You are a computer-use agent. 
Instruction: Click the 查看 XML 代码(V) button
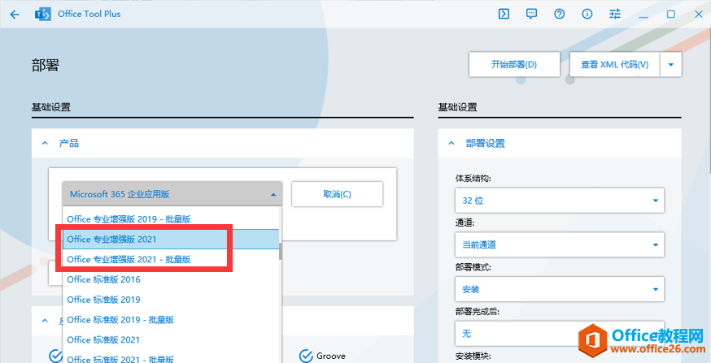pos(615,65)
